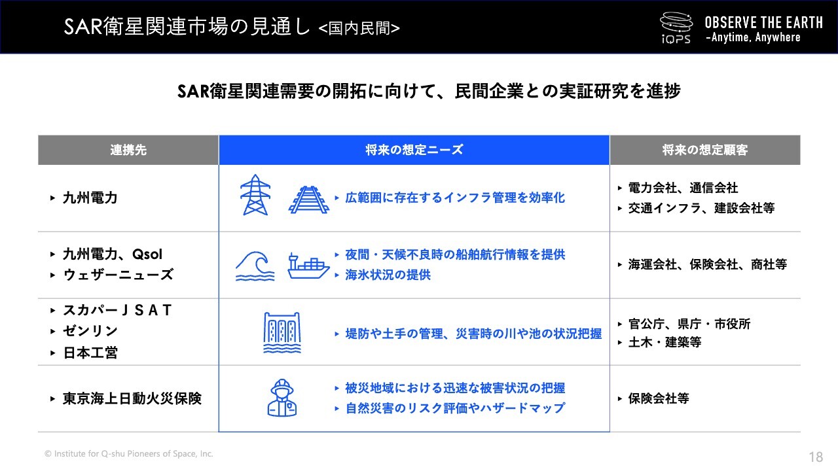This screenshot has height=471, width=838.
Task: Select the 将来の想定ニーズ column header
Action: click(414, 150)
